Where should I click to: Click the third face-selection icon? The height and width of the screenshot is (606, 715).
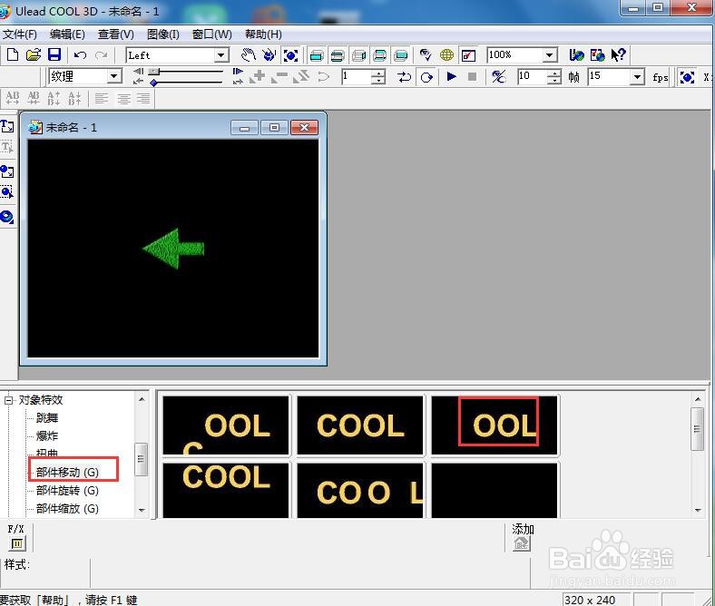point(359,55)
